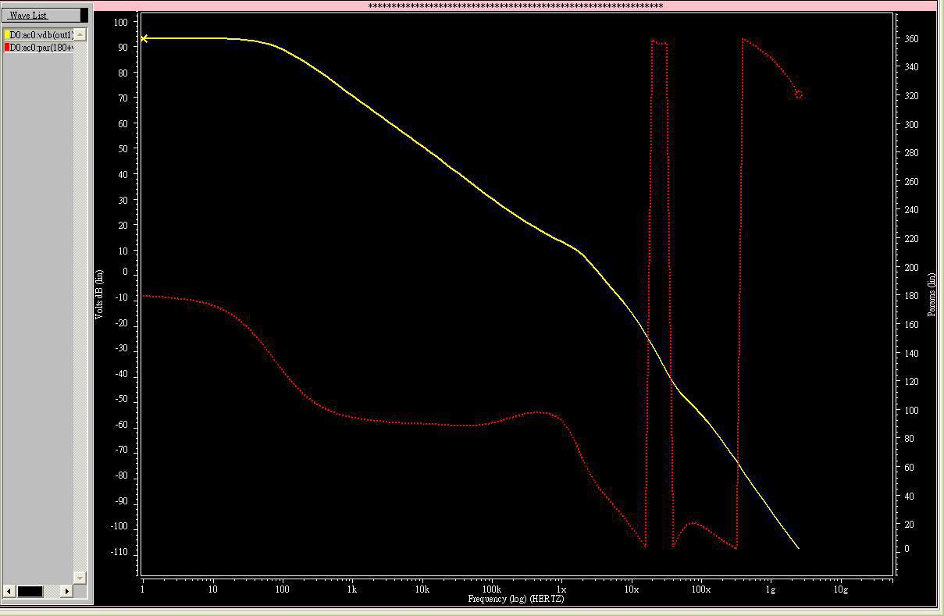The height and width of the screenshot is (616, 944).
Task: Select the D0:ac0:par(180+ wave entry
Action: [42, 48]
